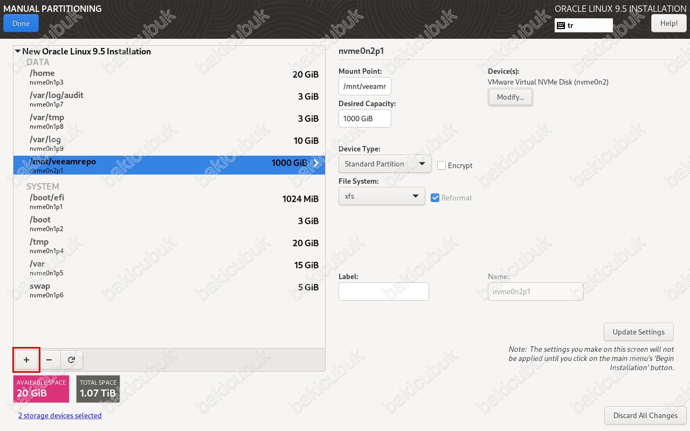Viewport: 690px width, 431px height.
Task: Select the /var/log partition row
Action: point(169,143)
